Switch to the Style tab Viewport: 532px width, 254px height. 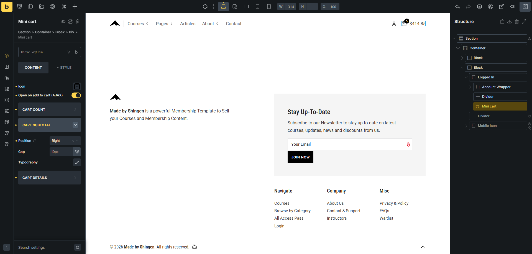(x=65, y=68)
